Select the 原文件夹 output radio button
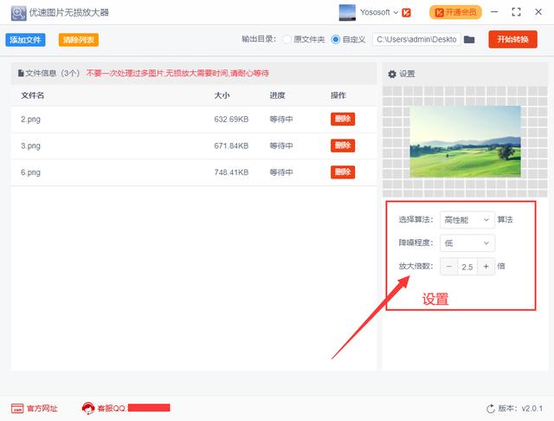 (287, 39)
